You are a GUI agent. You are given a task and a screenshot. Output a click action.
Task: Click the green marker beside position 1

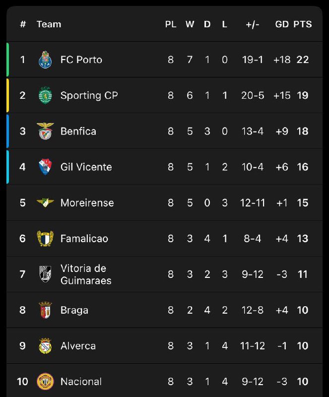pyautogui.click(x=7, y=60)
